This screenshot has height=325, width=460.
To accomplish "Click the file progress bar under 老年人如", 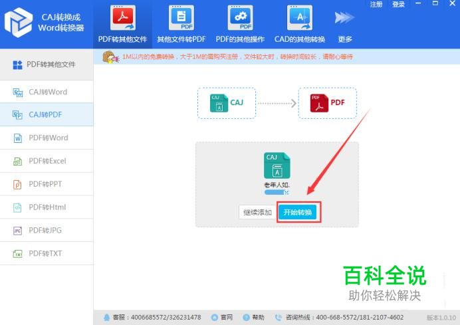I will (x=277, y=193).
